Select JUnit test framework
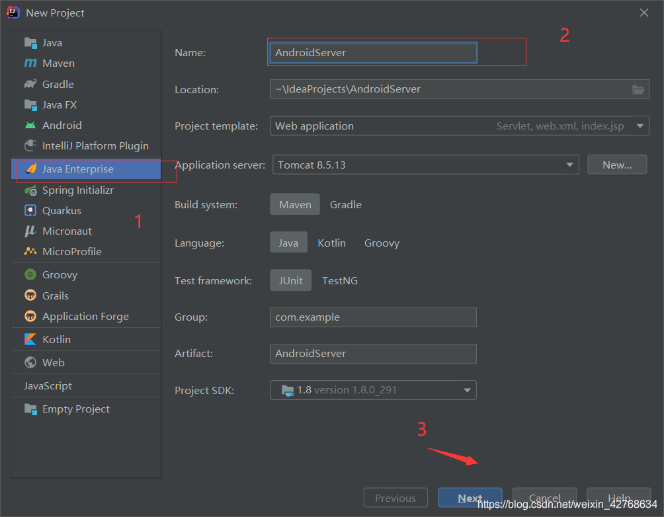 [x=290, y=280]
